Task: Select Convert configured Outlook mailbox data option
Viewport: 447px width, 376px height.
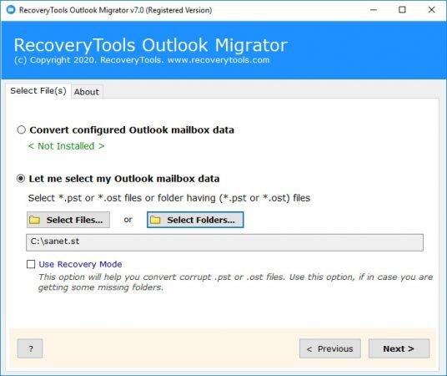Action: coord(21,130)
